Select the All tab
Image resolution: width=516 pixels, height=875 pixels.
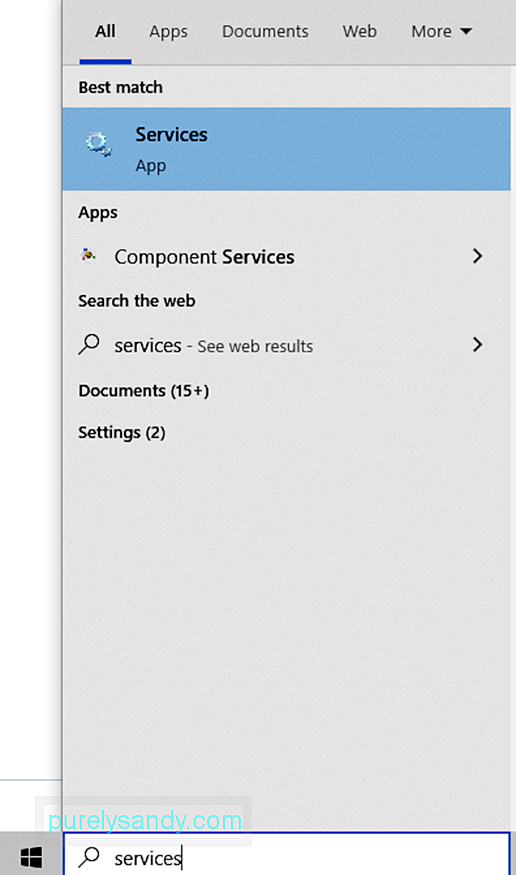(x=105, y=32)
